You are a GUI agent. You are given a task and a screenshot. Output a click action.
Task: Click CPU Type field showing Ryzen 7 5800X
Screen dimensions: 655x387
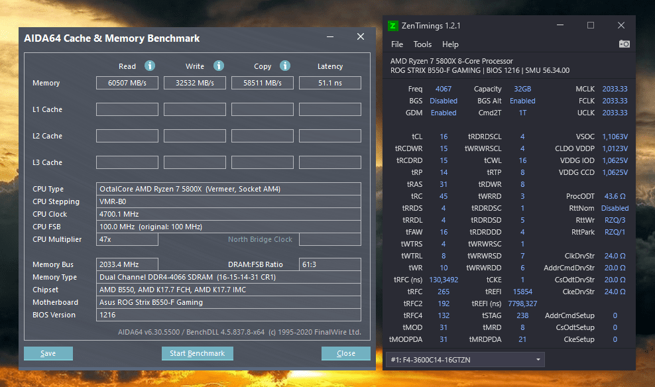pos(229,189)
